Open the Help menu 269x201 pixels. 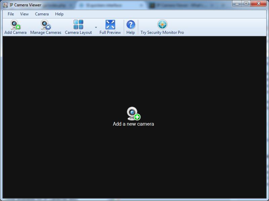[59, 14]
